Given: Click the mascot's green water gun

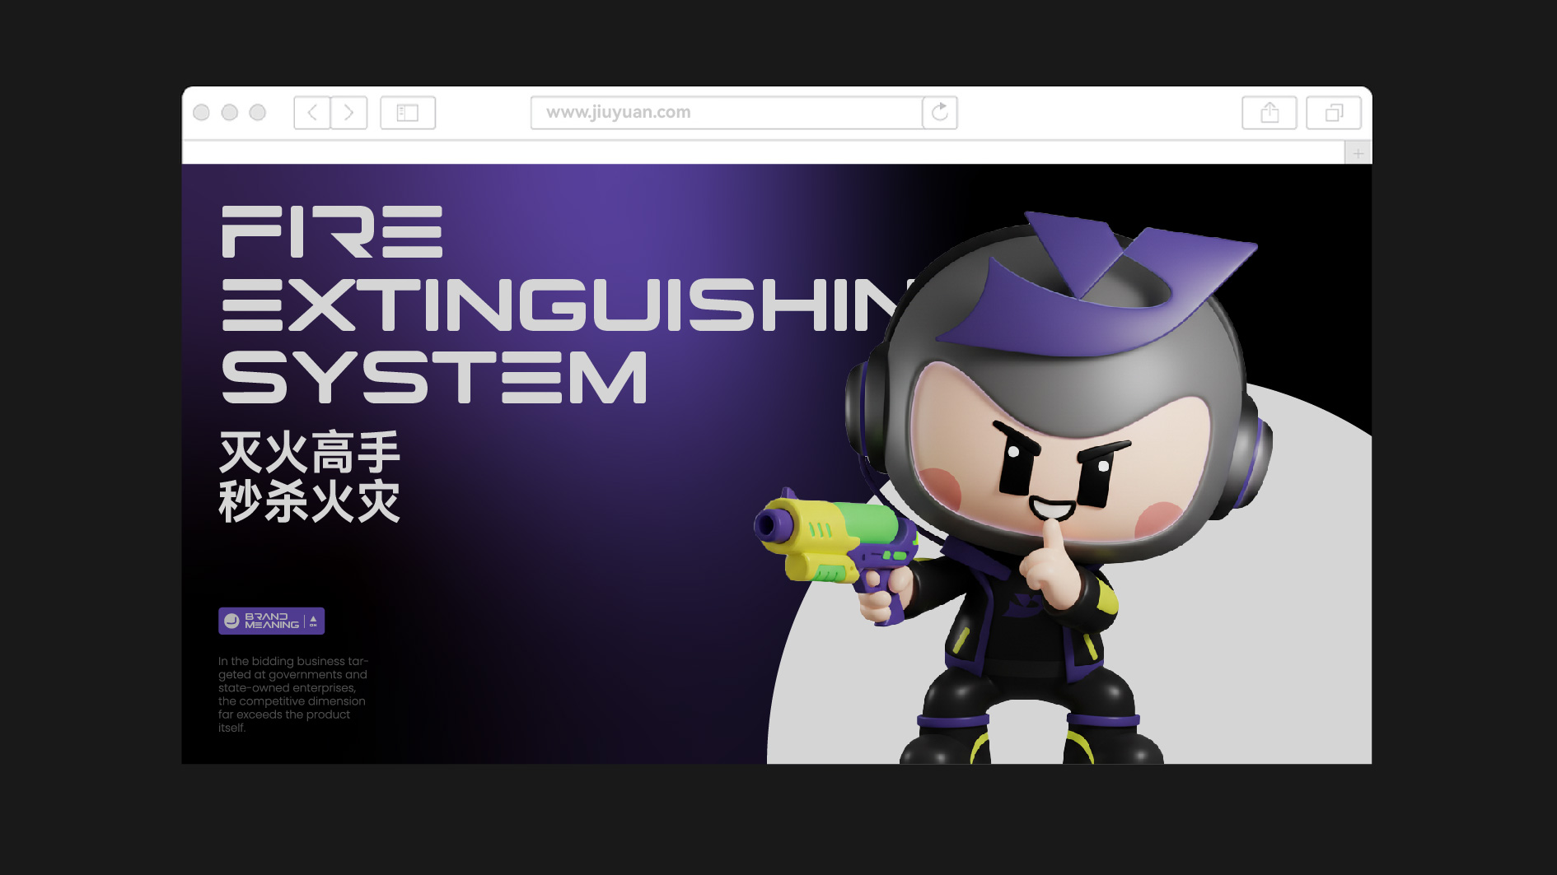Looking at the screenshot, I should point(834,540).
